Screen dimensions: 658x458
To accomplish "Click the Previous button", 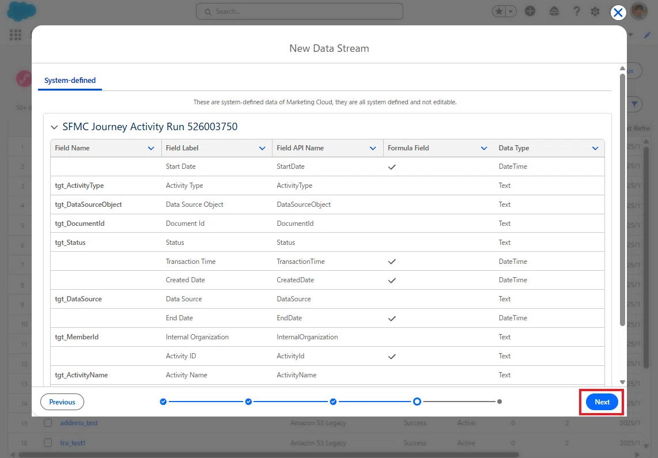I will click(62, 402).
